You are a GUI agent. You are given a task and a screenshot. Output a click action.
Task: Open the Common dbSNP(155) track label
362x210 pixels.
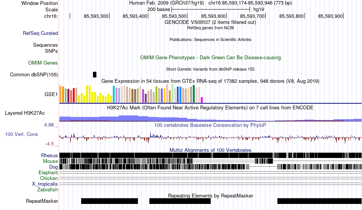coord(34,74)
